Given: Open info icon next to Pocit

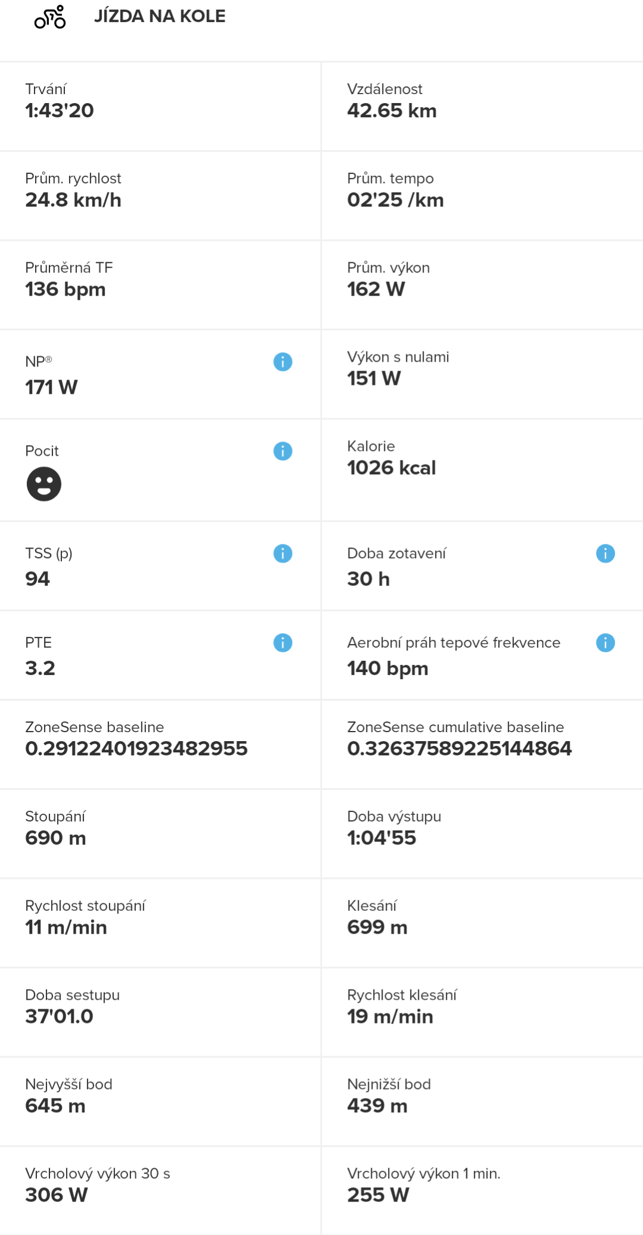Looking at the screenshot, I should [282, 451].
